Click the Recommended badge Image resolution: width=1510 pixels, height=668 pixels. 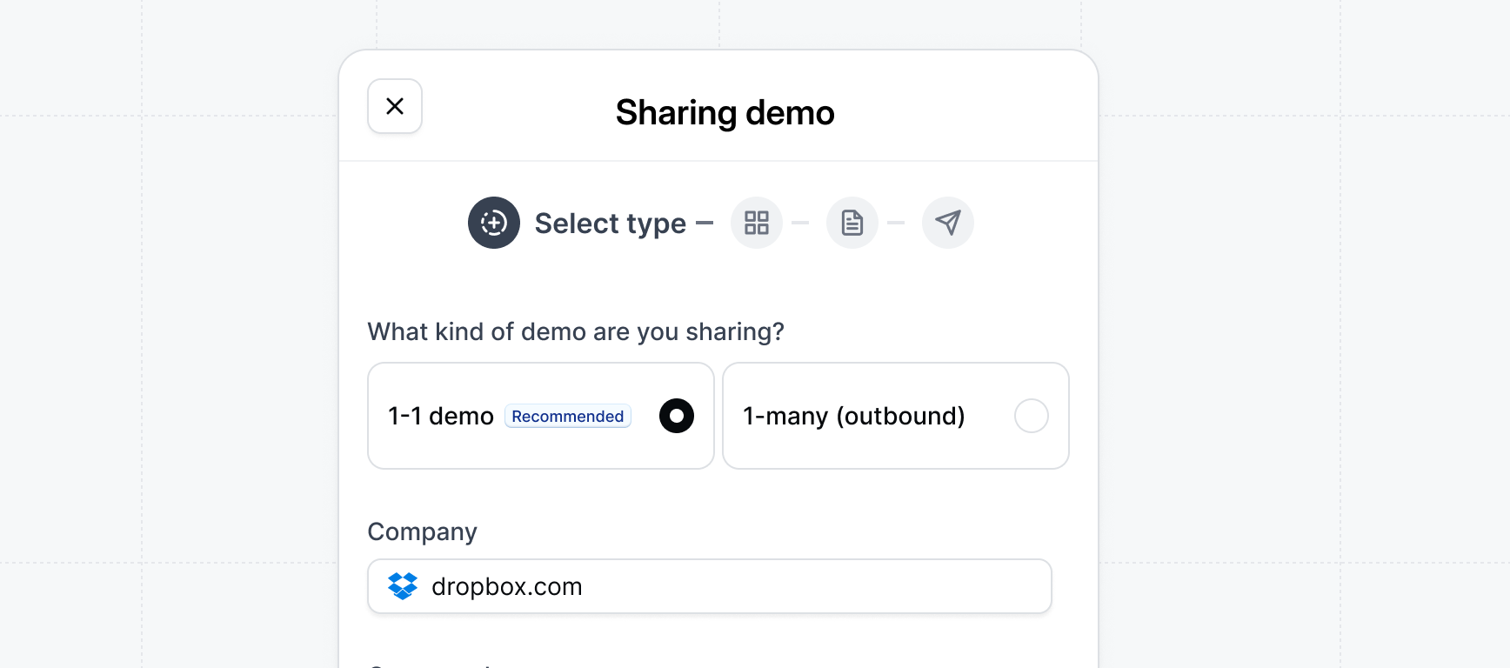(x=568, y=417)
